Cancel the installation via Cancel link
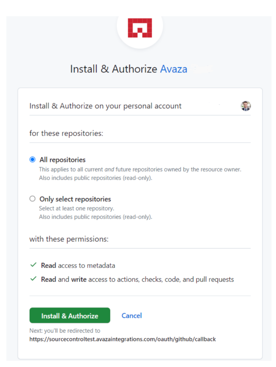The image size is (276, 367). tap(132, 315)
